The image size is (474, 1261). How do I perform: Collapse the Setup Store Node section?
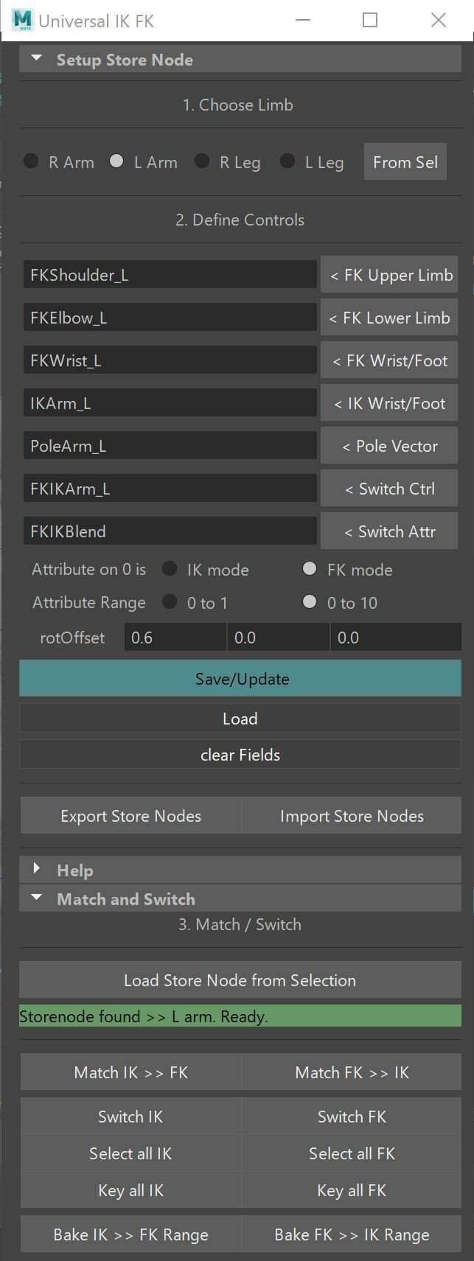coord(38,59)
